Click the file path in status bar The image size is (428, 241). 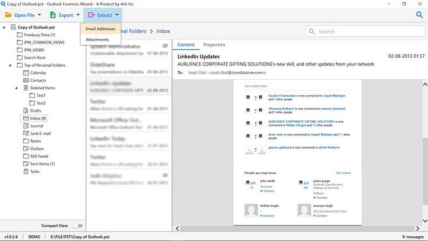(80, 237)
